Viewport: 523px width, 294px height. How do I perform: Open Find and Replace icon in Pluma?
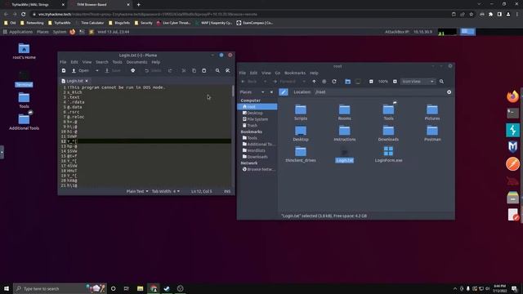point(228,71)
